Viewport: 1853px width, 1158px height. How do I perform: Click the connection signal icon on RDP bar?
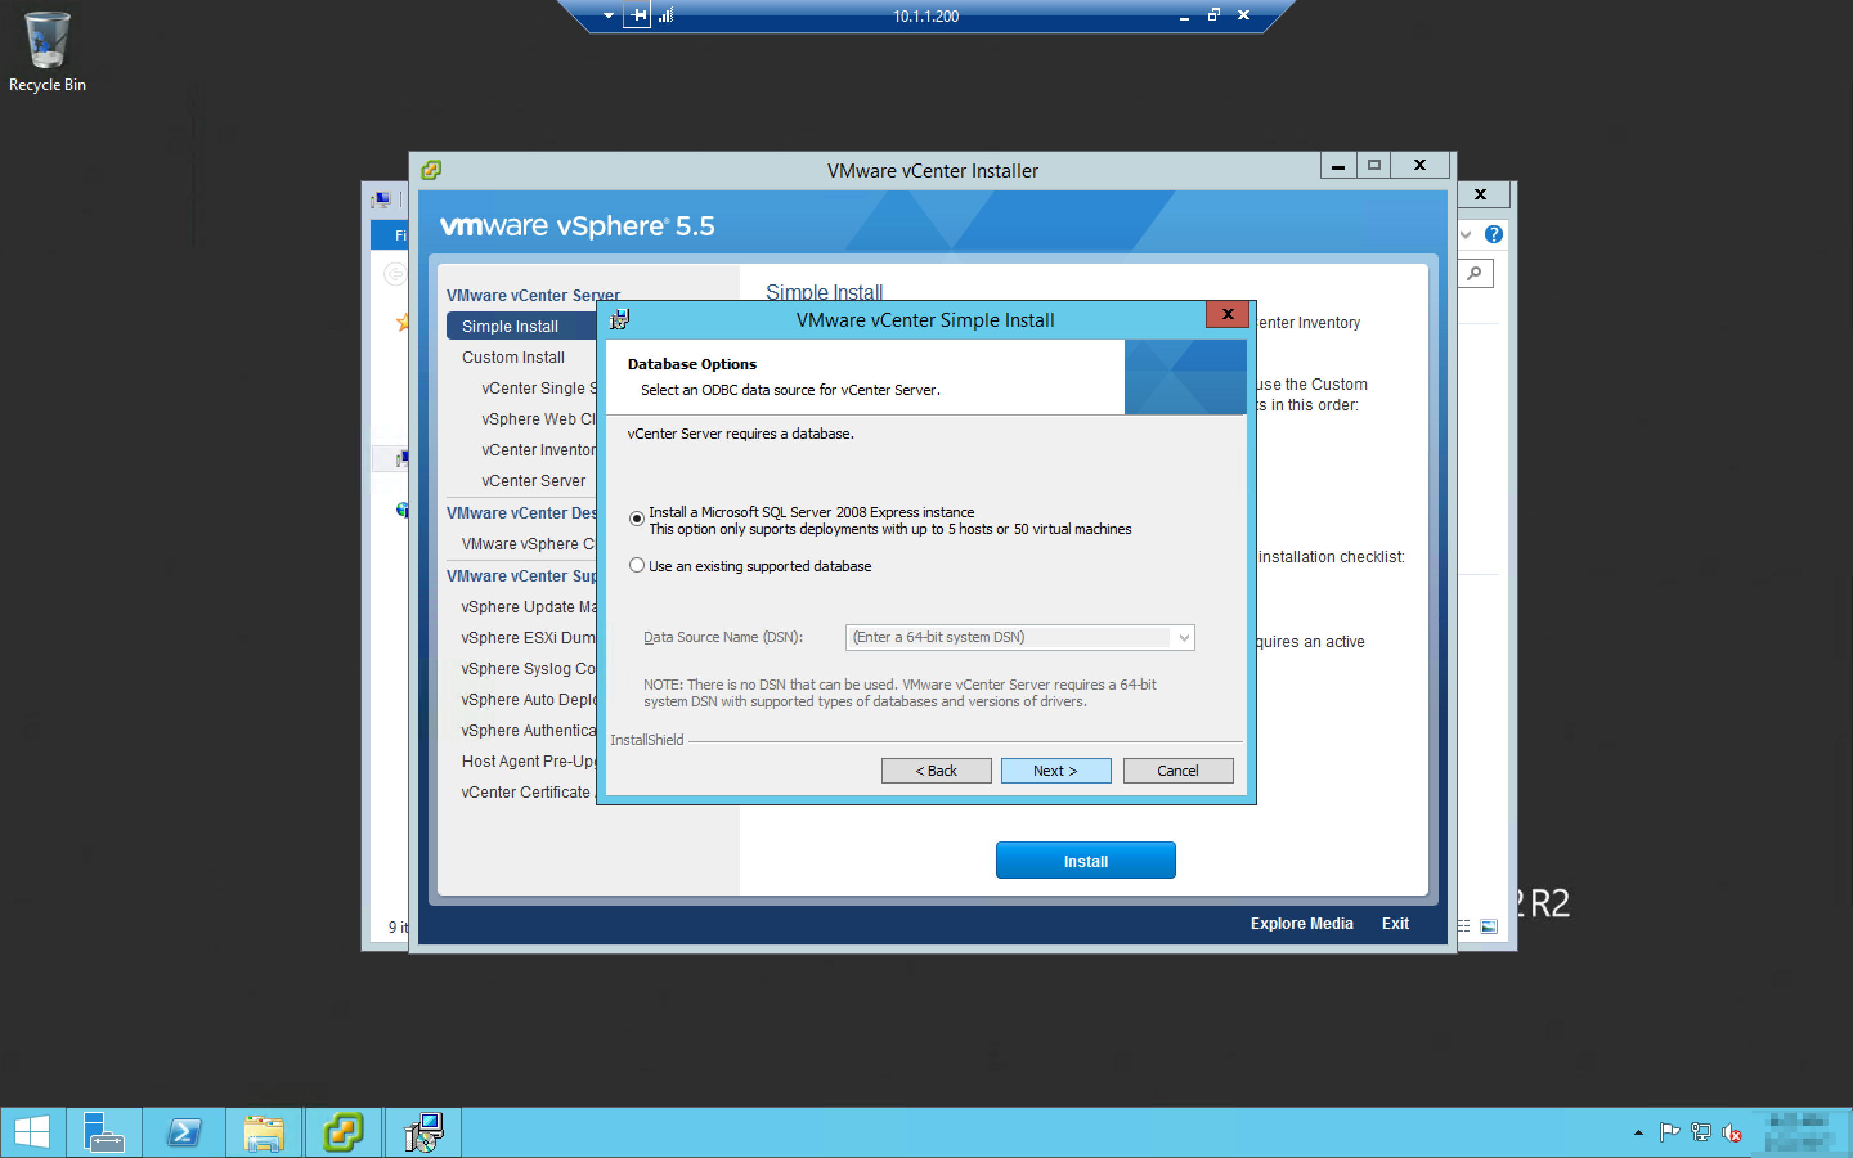(x=665, y=15)
